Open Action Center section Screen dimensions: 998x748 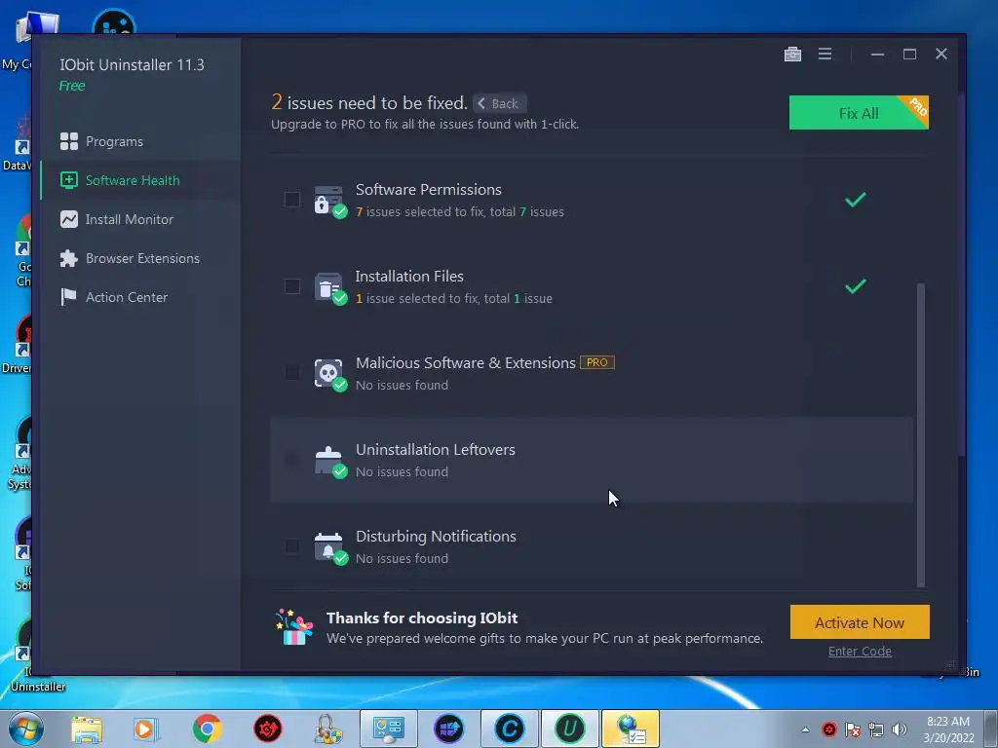[x=140, y=297]
